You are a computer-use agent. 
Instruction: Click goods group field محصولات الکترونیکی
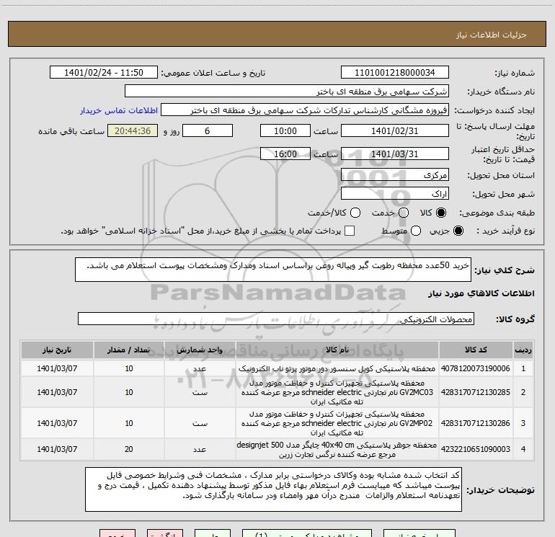coord(276,319)
